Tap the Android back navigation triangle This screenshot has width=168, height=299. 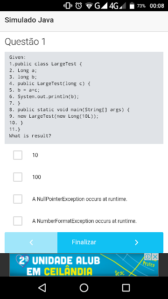point(42,288)
